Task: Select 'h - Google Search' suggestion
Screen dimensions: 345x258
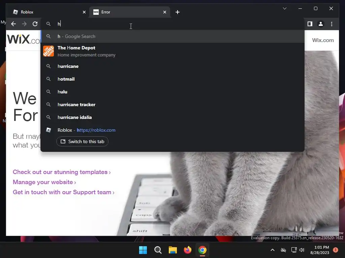Action: (x=172, y=36)
